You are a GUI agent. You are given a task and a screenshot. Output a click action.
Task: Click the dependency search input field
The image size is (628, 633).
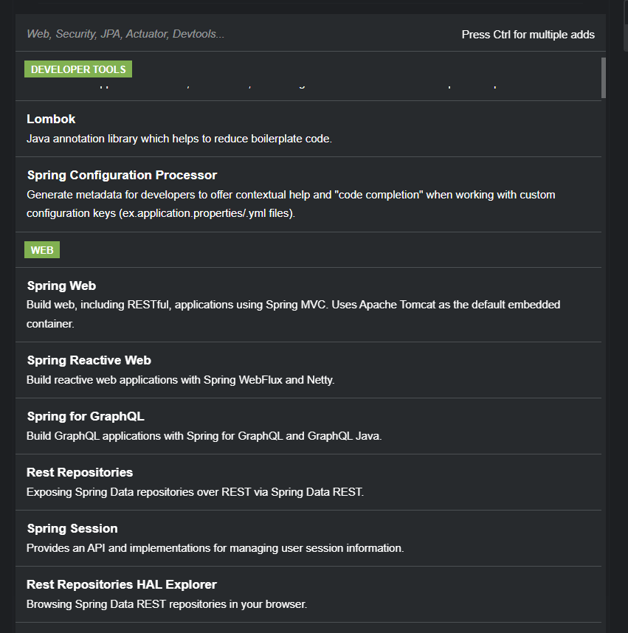click(238, 34)
